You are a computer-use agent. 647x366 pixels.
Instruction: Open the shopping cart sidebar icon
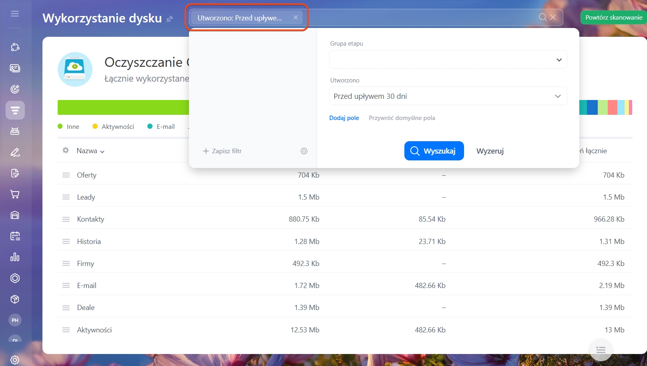pyautogui.click(x=15, y=194)
